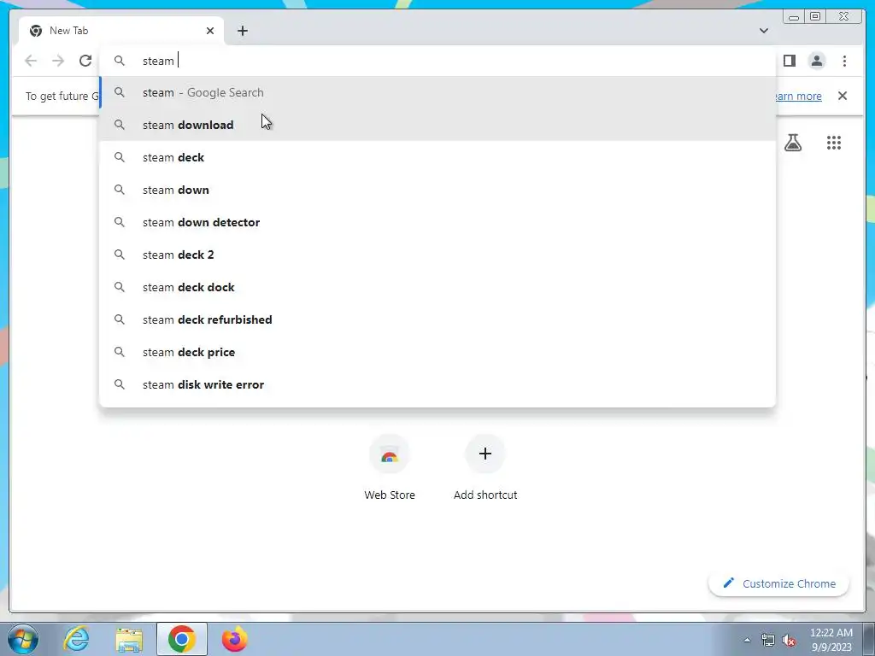Open the Windows Start menu
Viewport: 875px width, 656px height.
pos(23,639)
